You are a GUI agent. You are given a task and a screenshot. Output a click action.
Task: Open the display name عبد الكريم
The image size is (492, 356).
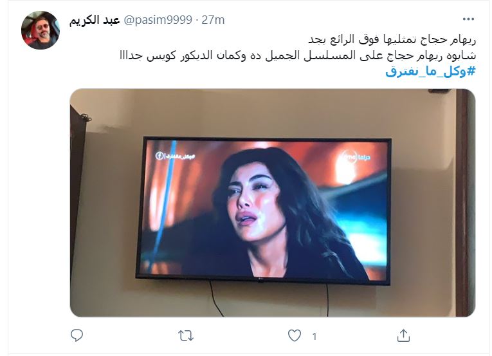click(95, 20)
